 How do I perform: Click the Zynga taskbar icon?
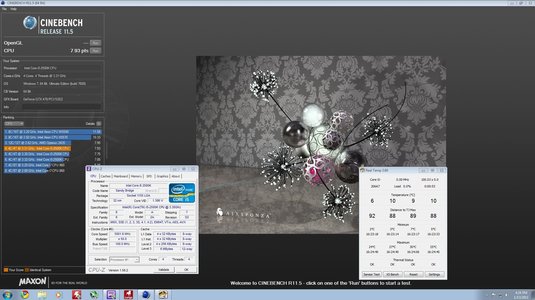pos(129,295)
